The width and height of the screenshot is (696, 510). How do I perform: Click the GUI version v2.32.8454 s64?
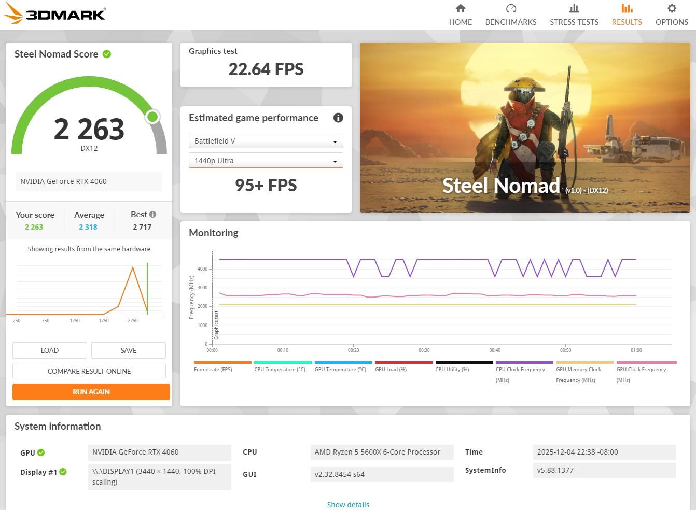click(382, 474)
